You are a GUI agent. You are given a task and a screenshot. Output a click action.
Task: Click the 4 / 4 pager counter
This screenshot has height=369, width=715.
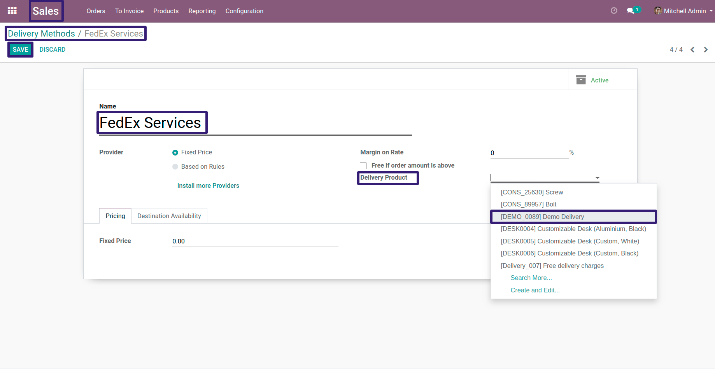(x=676, y=49)
